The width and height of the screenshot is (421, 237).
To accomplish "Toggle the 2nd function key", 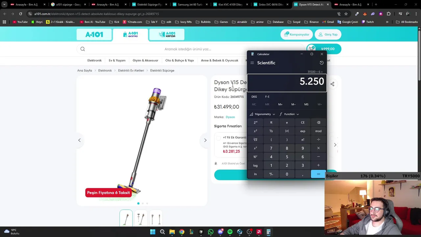I will tap(255, 122).
